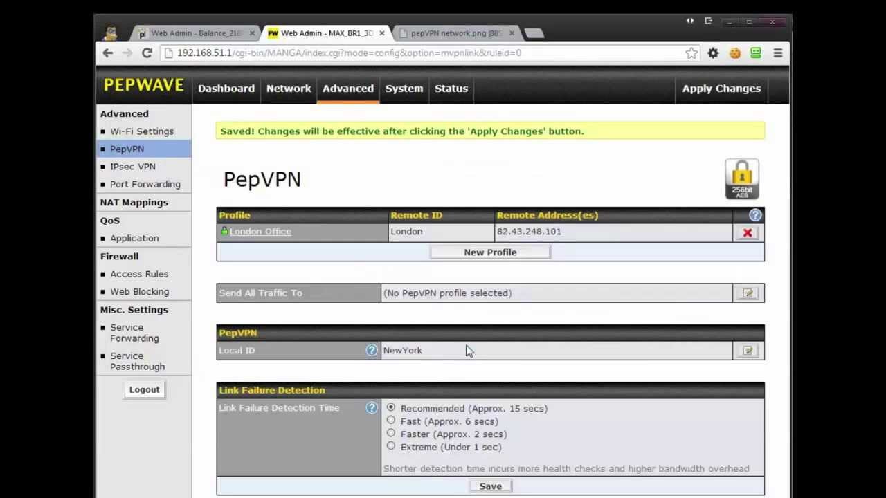Open the Chrome hamburger menu
This screenshot has height=498, width=886.
(x=778, y=53)
